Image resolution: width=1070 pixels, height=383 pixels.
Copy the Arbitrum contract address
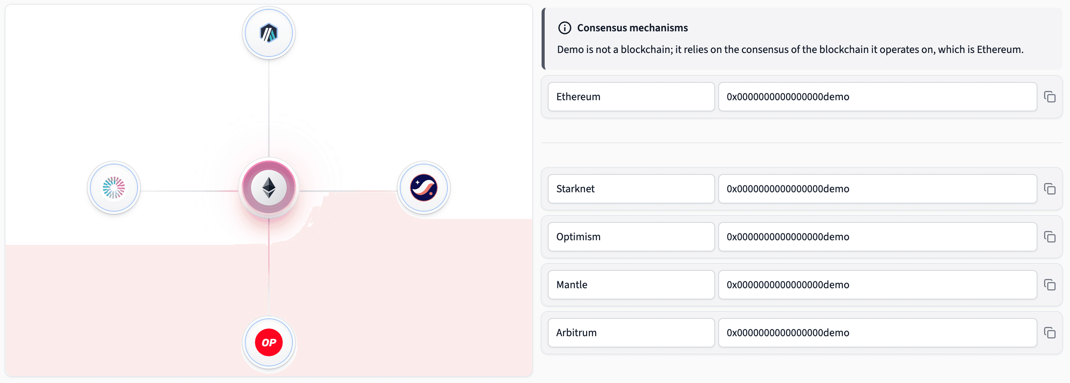coord(1049,333)
